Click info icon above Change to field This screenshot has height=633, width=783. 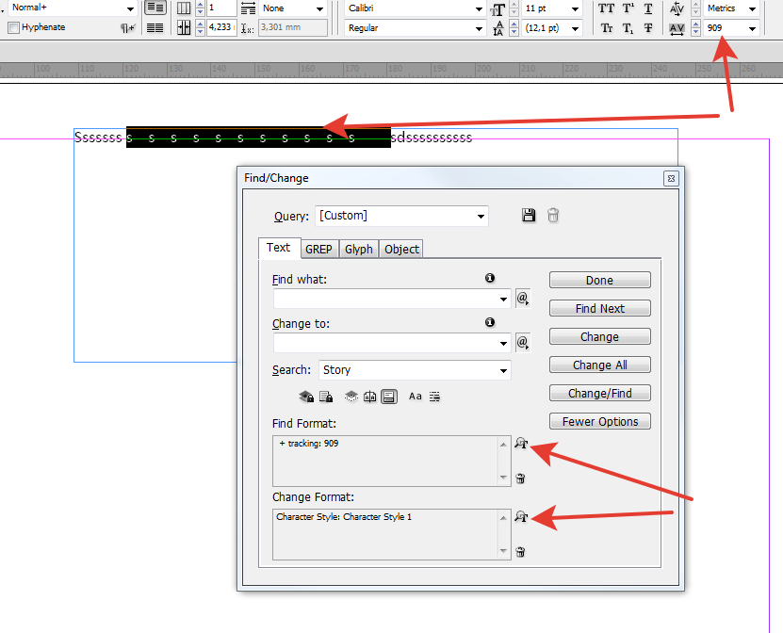(490, 322)
